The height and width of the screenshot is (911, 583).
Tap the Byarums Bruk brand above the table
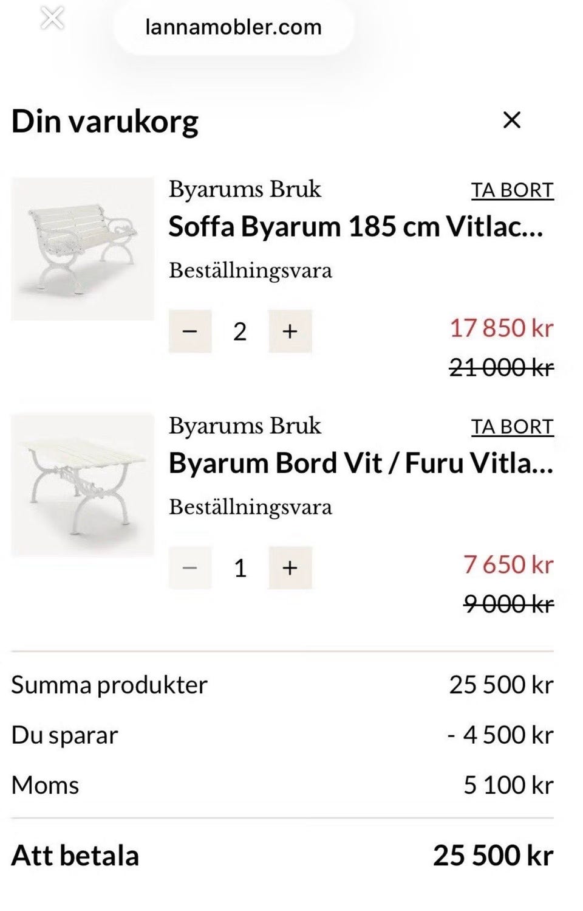[245, 426]
